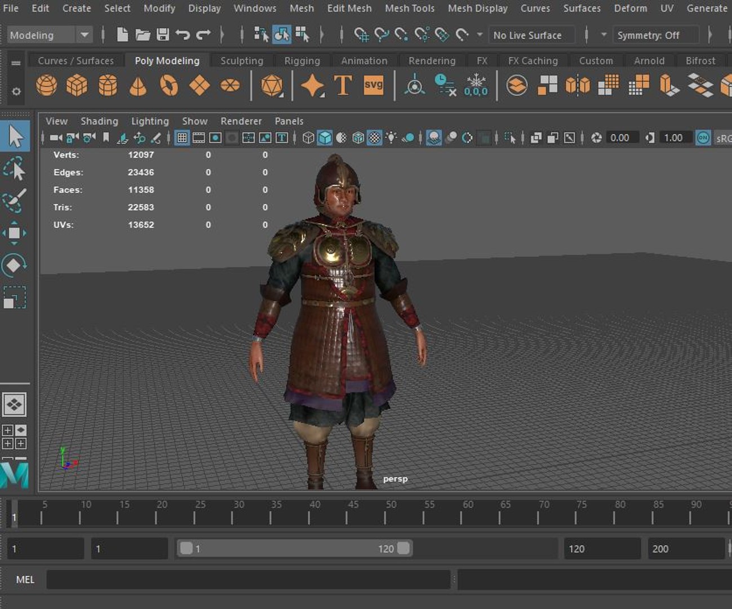Click the New Scene file icon
This screenshot has height=609, width=732.
(122, 35)
